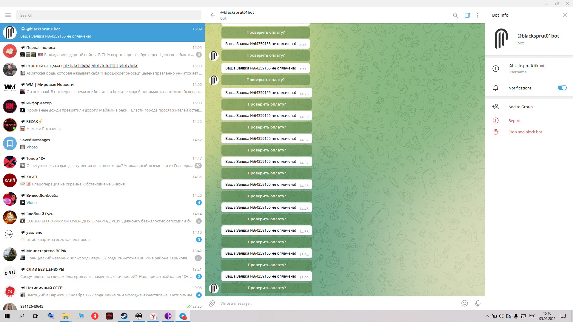Open the red Yandex Я taskbar icon
573x322 pixels.
(x=95, y=316)
